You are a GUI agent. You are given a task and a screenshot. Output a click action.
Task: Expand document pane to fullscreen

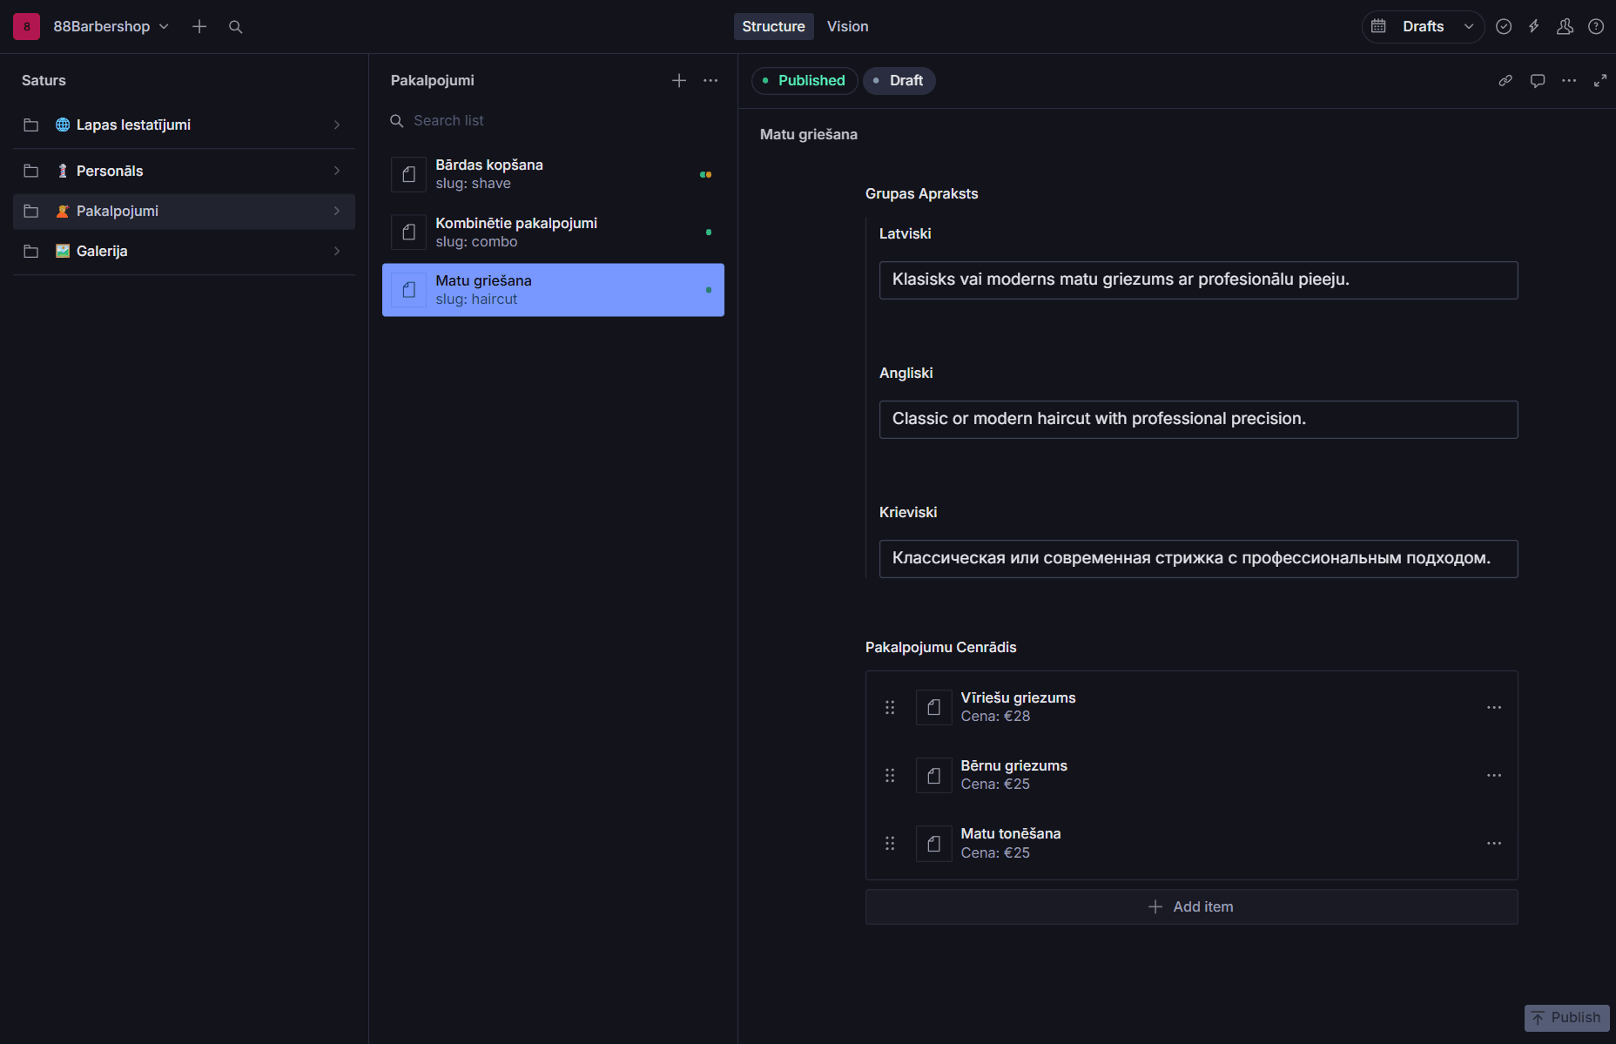point(1600,80)
